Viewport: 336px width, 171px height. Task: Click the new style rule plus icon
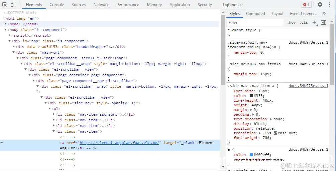[314, 22]
